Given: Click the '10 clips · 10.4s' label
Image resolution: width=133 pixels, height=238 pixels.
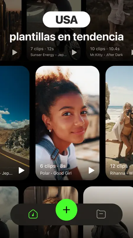Looking at the screenshot, I should click(105, 49).
